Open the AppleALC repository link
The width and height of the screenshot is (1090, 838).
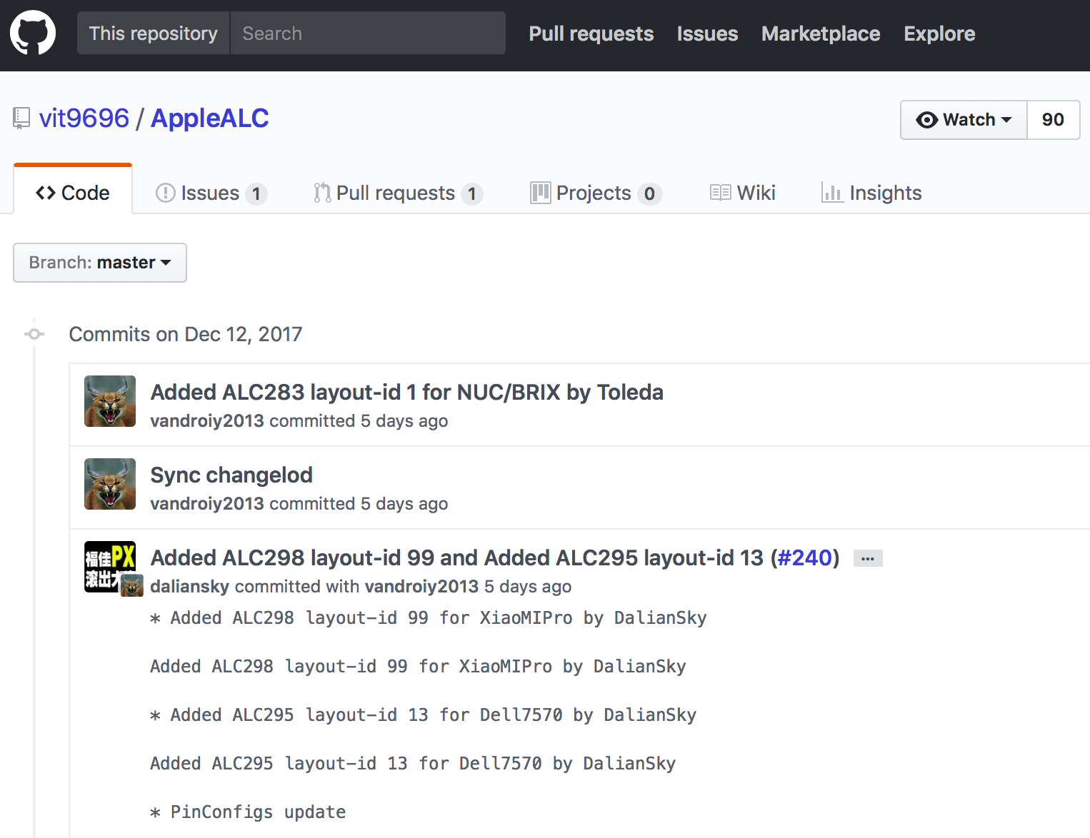pos(210,118)
